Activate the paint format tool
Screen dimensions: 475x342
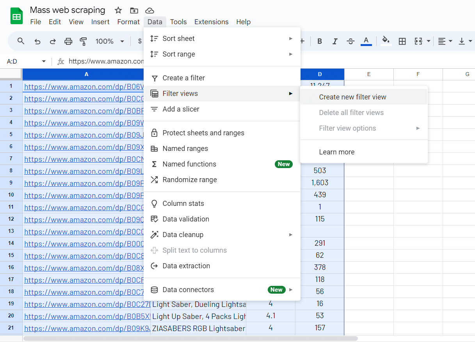(x=83, y=41)
